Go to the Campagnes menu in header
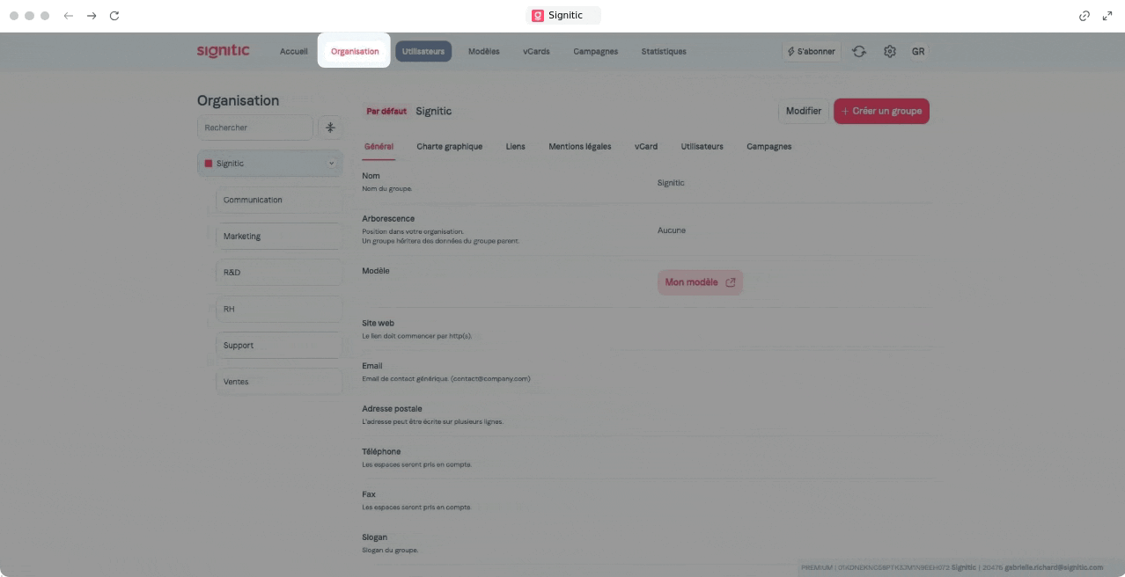This screenshot has width=1125, height=577. (x=596, y=52)
